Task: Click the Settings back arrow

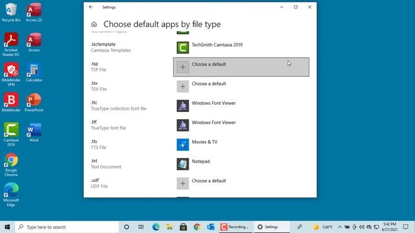Action: (91, 7)
